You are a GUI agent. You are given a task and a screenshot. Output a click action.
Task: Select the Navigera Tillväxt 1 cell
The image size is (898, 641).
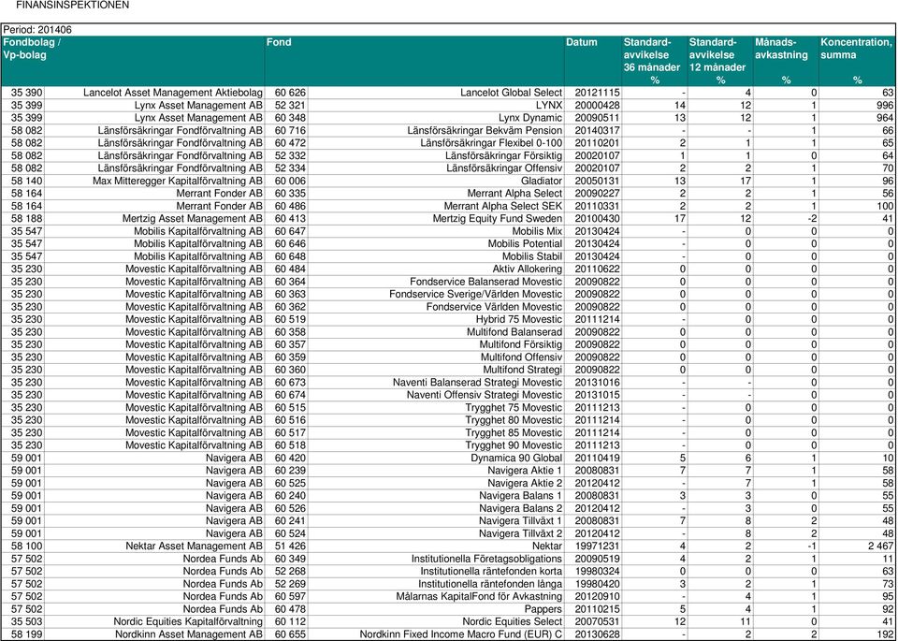(x=435, y=521)
